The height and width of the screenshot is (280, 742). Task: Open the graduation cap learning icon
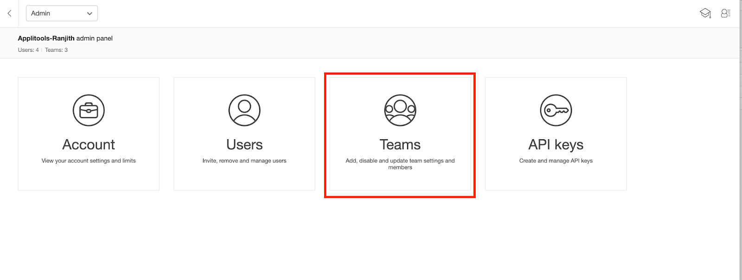[705, 13]
